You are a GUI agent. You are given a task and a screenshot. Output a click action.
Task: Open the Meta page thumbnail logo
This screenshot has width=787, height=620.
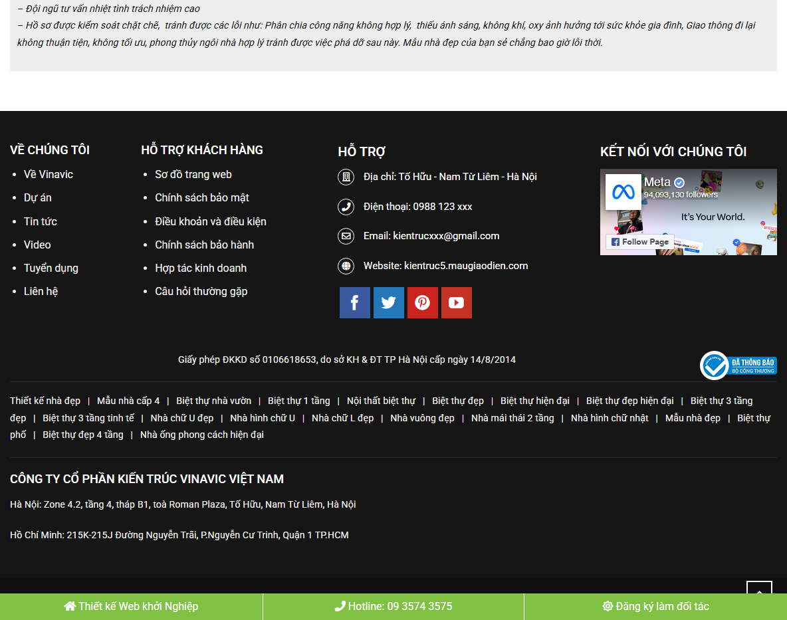(x=623, y=192)
